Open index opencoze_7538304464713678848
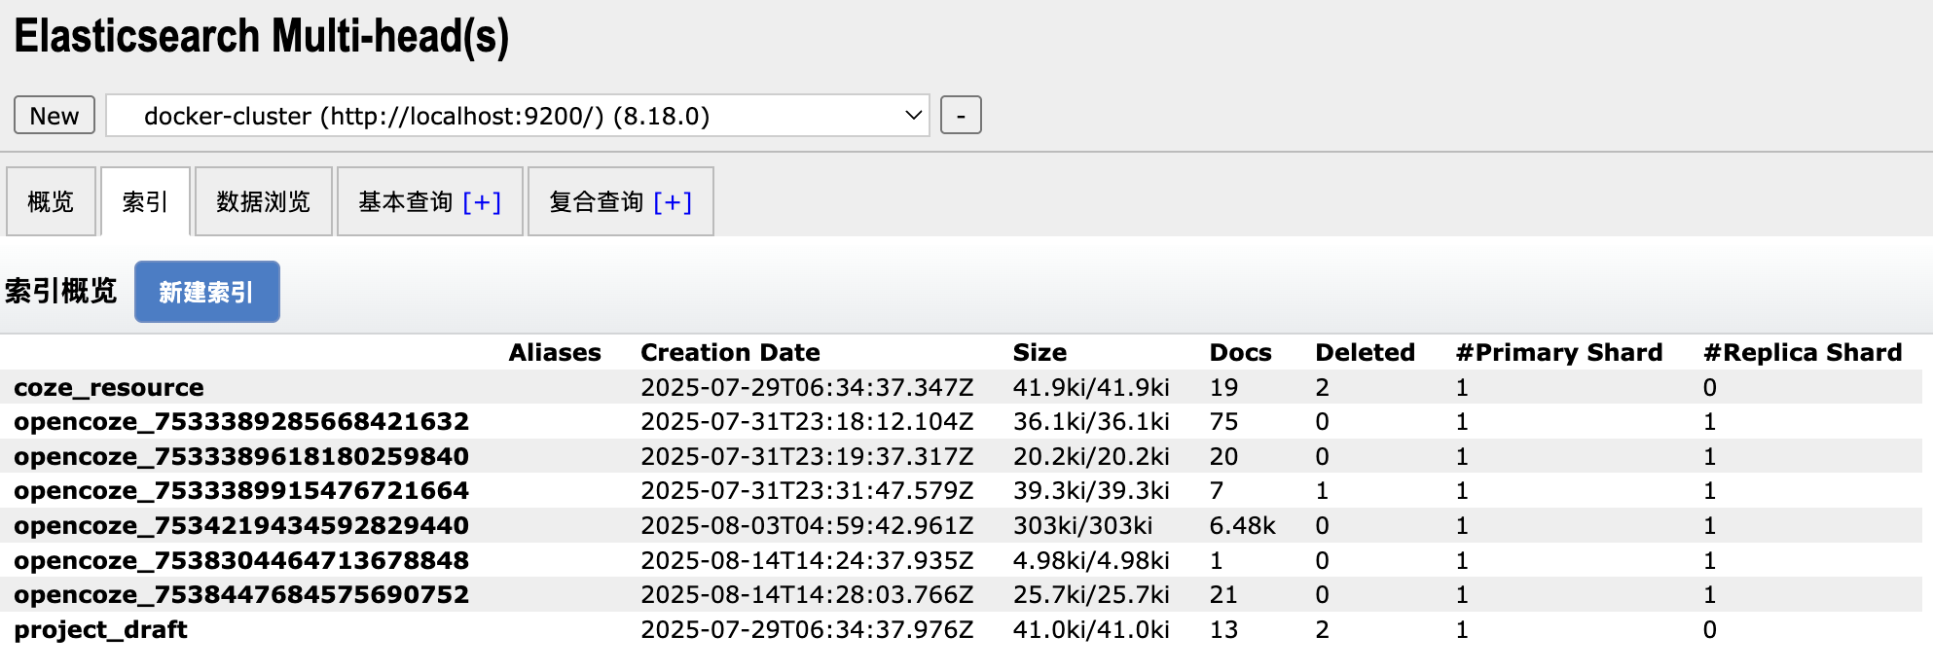Image resolution: width=1933 pixels, height=671 pixels. coord(241,560)
